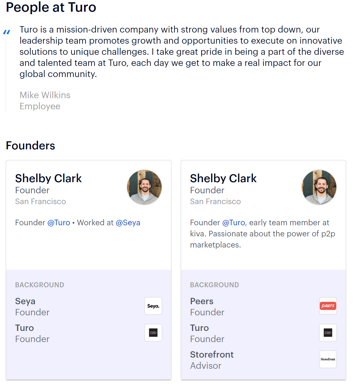Select Shelby Clark's name on the right card
This screenshot has width=360, height=391.
223,179
